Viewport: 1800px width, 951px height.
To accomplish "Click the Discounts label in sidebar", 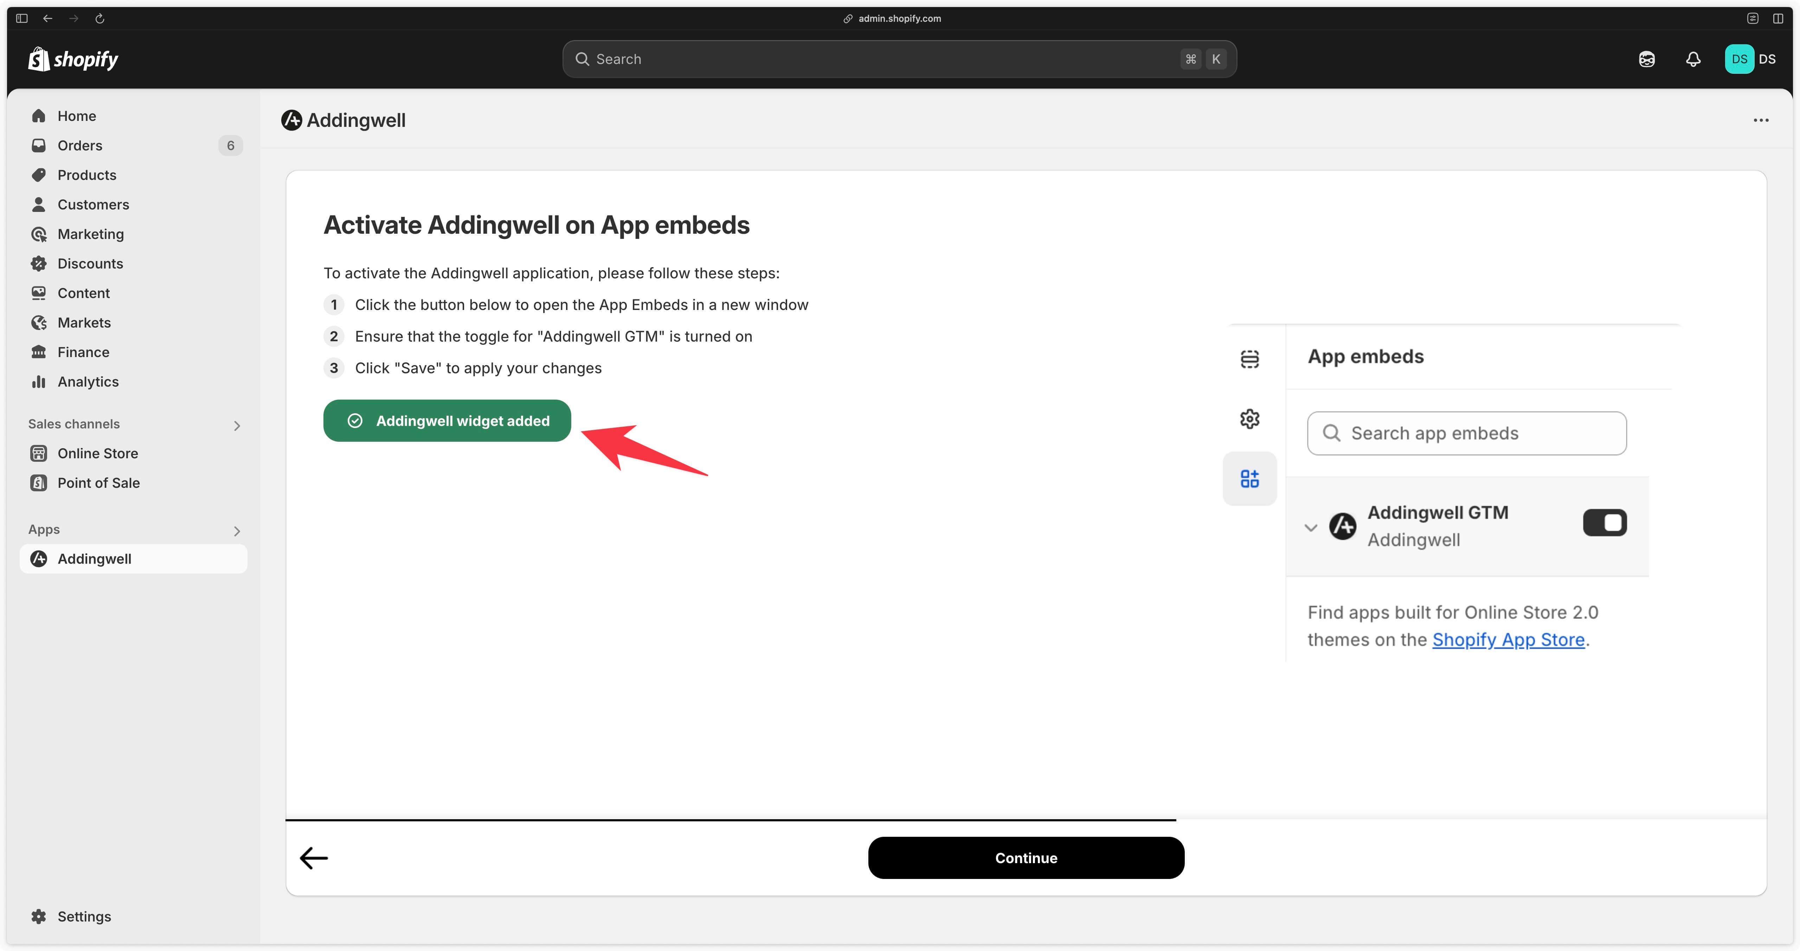I will click(x=90, y=264).
